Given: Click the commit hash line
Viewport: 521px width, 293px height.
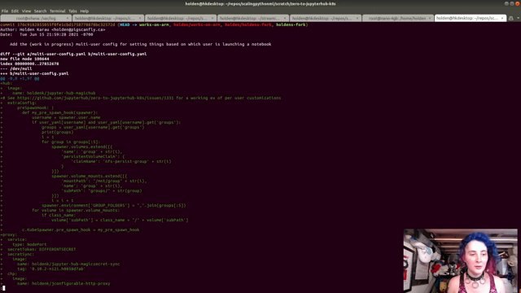Looking at the screenshot, I should click(154, 24).
